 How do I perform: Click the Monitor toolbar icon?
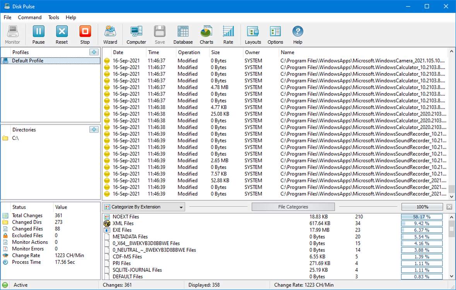pyautogui.click(x=12, y=31)
